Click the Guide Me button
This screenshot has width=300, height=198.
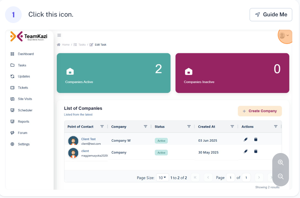[271, 15]
